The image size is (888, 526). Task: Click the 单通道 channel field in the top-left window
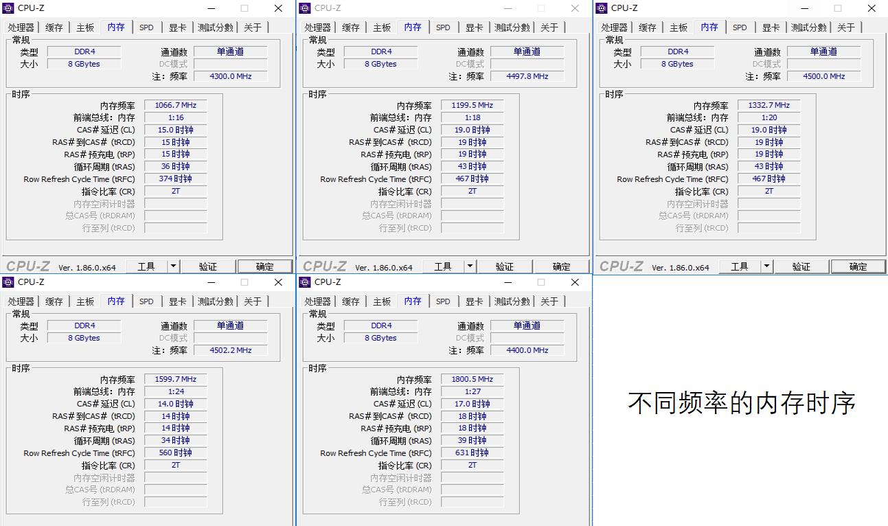pos(231,51)
